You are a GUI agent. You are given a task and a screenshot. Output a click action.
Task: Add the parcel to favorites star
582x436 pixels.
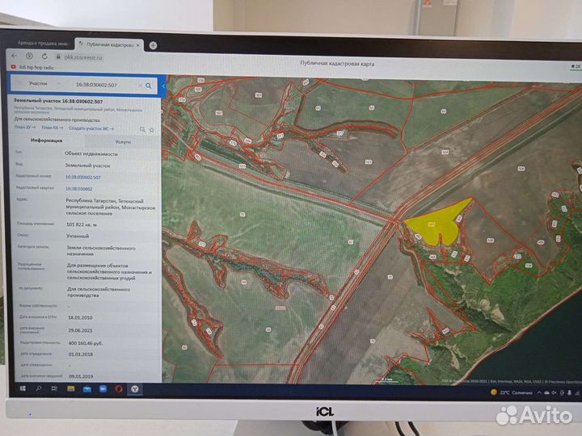[154, 128]
